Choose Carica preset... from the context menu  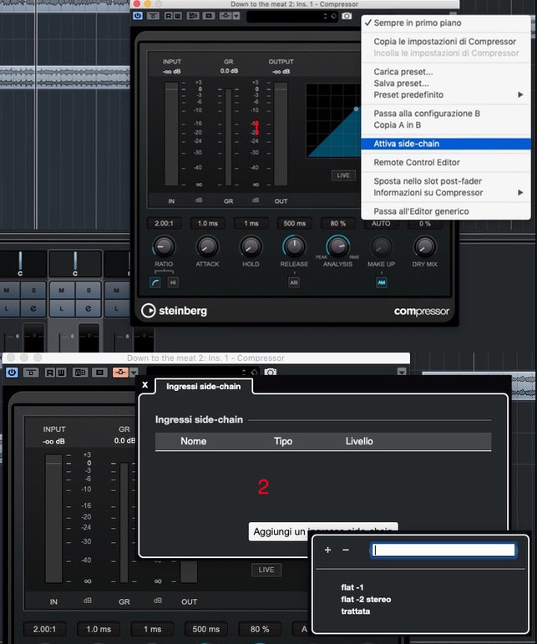[403, 72]
